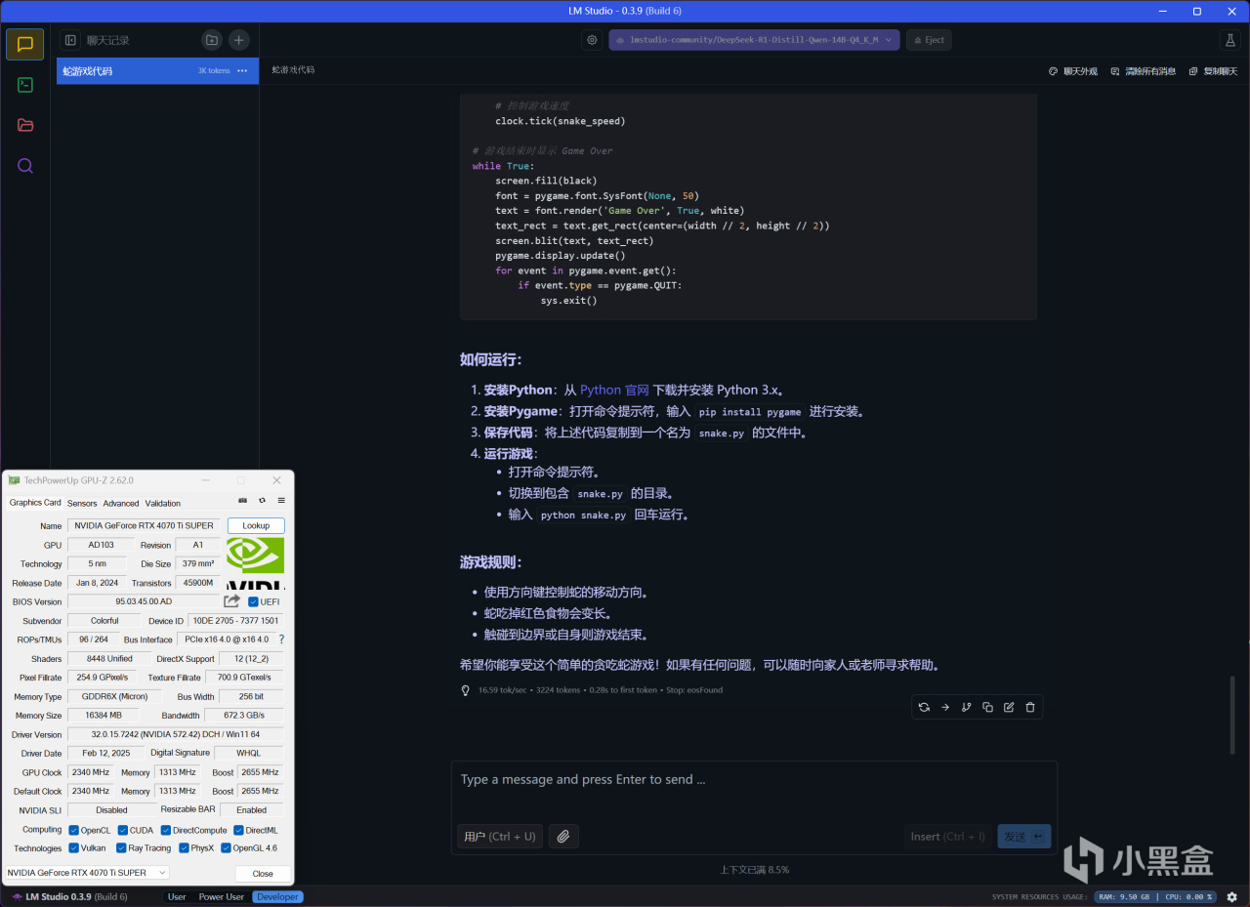
Task: Attach a file with the paperclip icon
Action: tap(562, 836)
